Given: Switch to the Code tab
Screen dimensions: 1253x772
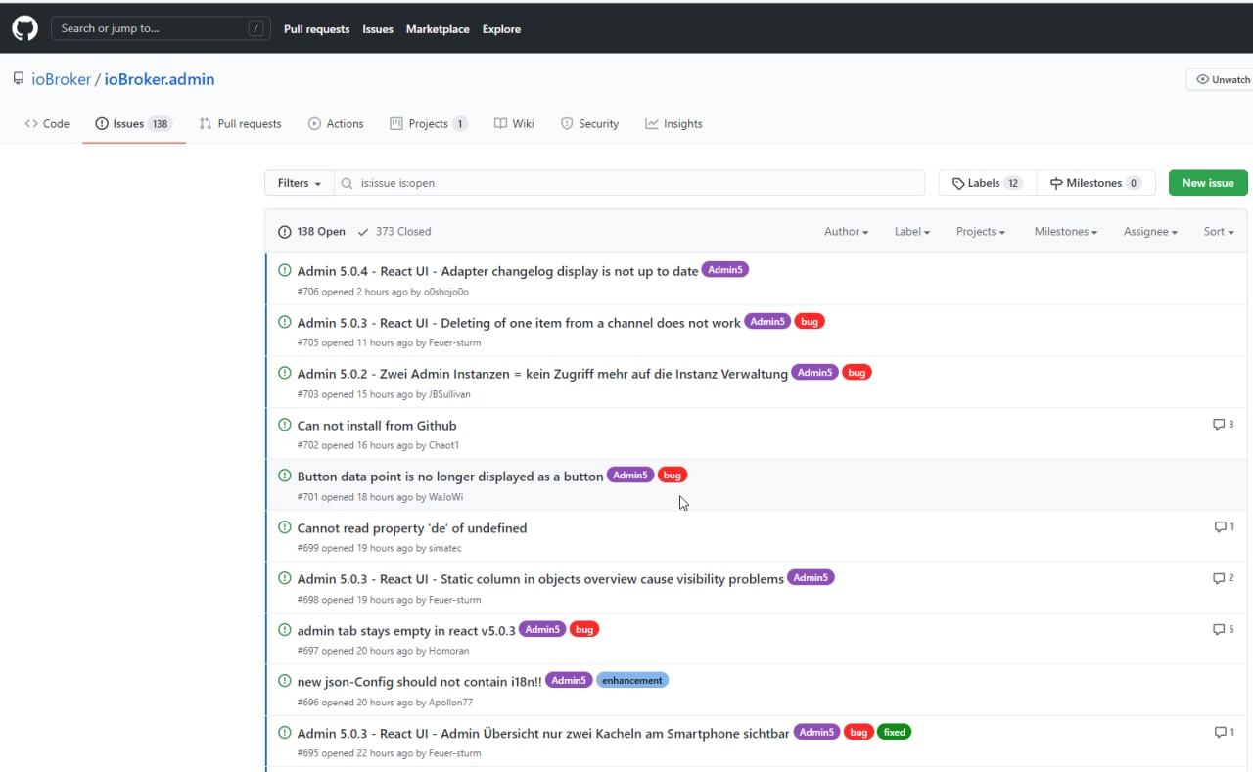Looking at the screenshot, I should 47,124.
